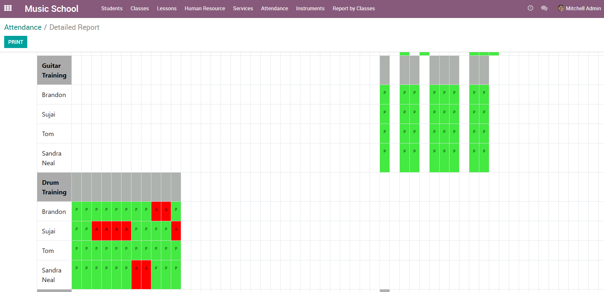Open the conversations chat icon

coord(544,8)
